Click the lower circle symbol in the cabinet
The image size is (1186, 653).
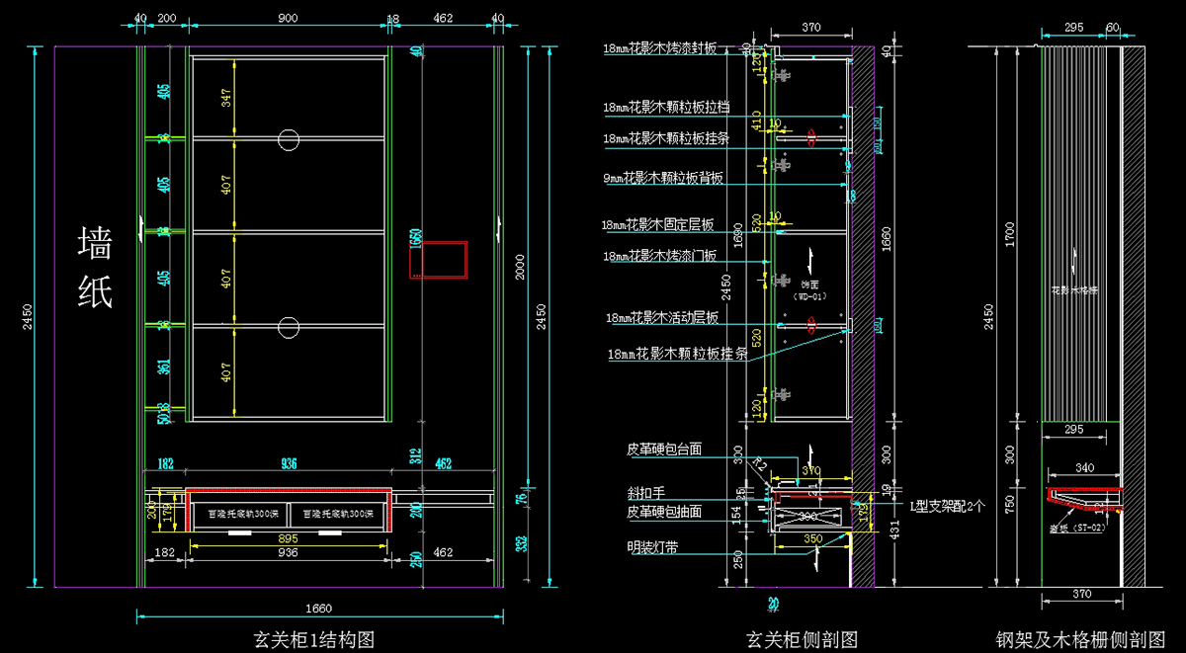[x=289, y=327]
